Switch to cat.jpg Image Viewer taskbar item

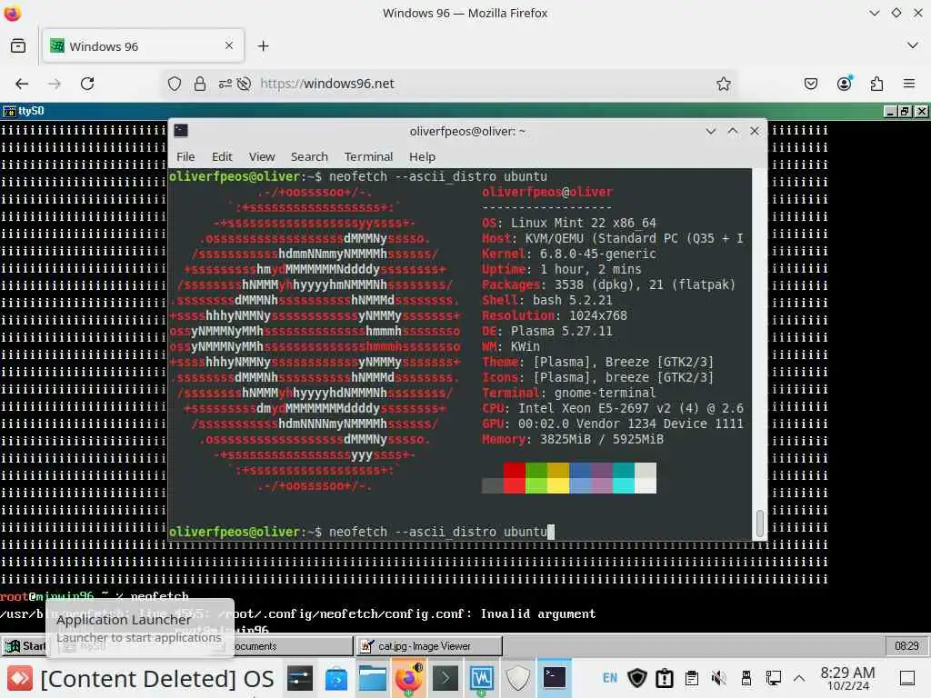tap(429, 646)
